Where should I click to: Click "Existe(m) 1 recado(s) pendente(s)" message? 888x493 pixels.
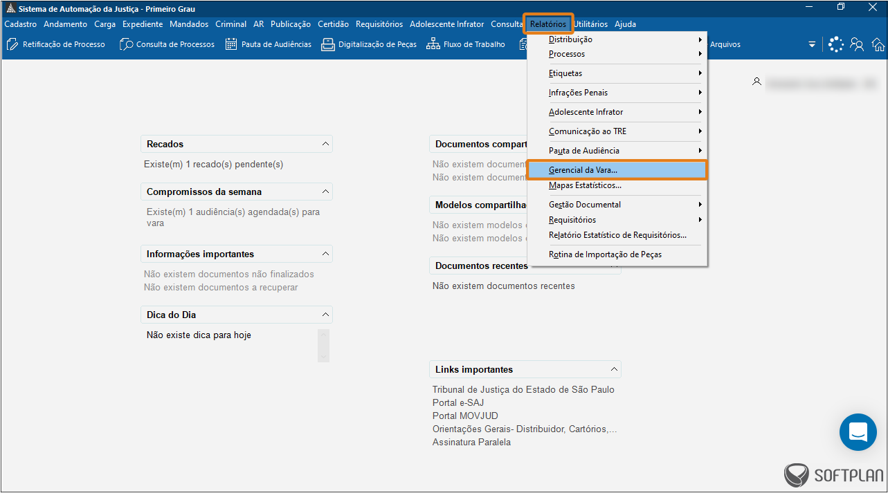pos(214,165)
